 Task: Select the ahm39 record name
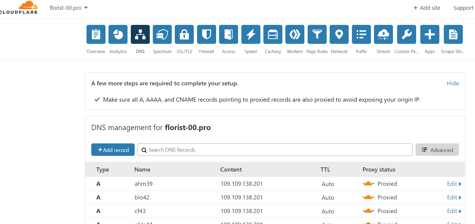click(144, 184)
